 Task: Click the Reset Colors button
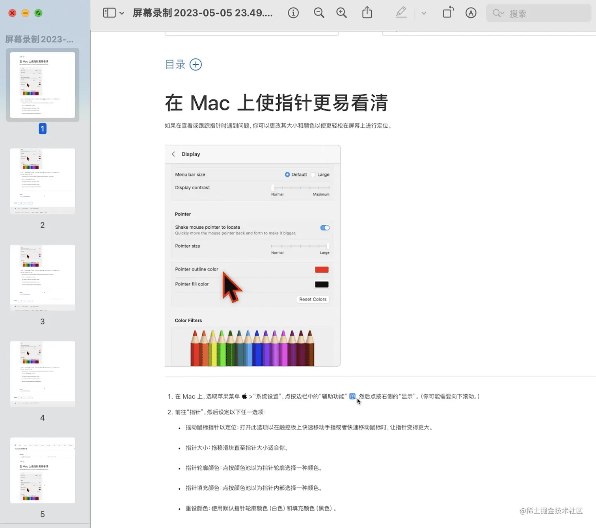pyautogui.click(x=313, y=299)
